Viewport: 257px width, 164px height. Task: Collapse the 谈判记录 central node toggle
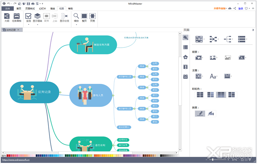point(60,93)
